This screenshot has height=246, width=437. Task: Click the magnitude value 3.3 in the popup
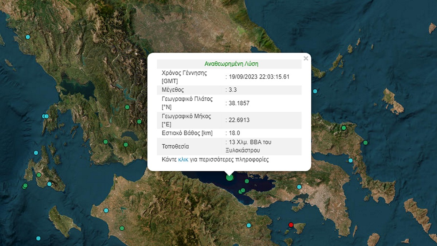tap(232, 90)
